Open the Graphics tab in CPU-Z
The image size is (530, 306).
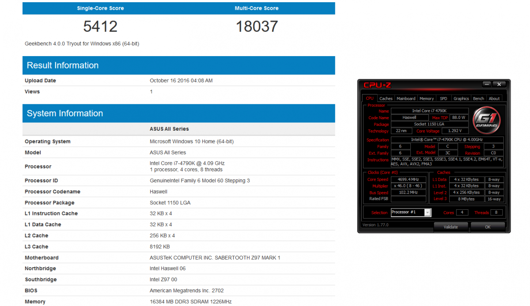pos(461,98)
